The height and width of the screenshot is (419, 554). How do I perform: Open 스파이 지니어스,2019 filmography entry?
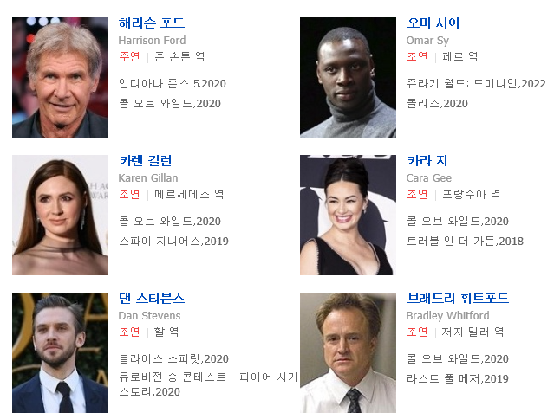[x=174, y=242]
